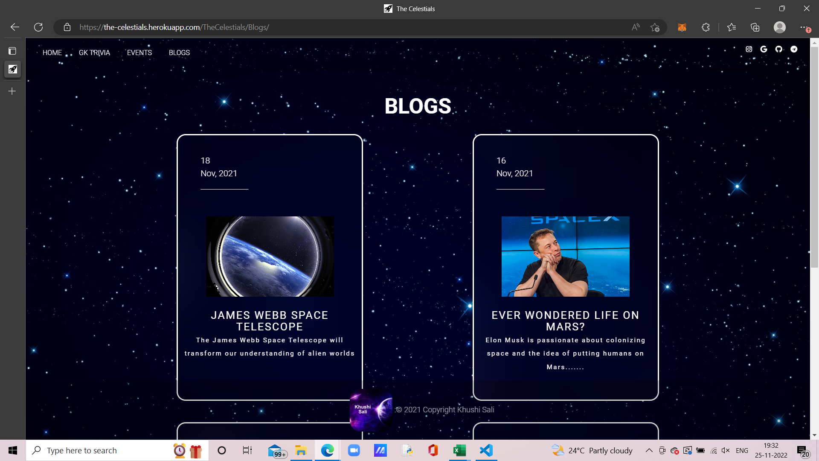Open the Favorites list dropdown

[732, 27]
